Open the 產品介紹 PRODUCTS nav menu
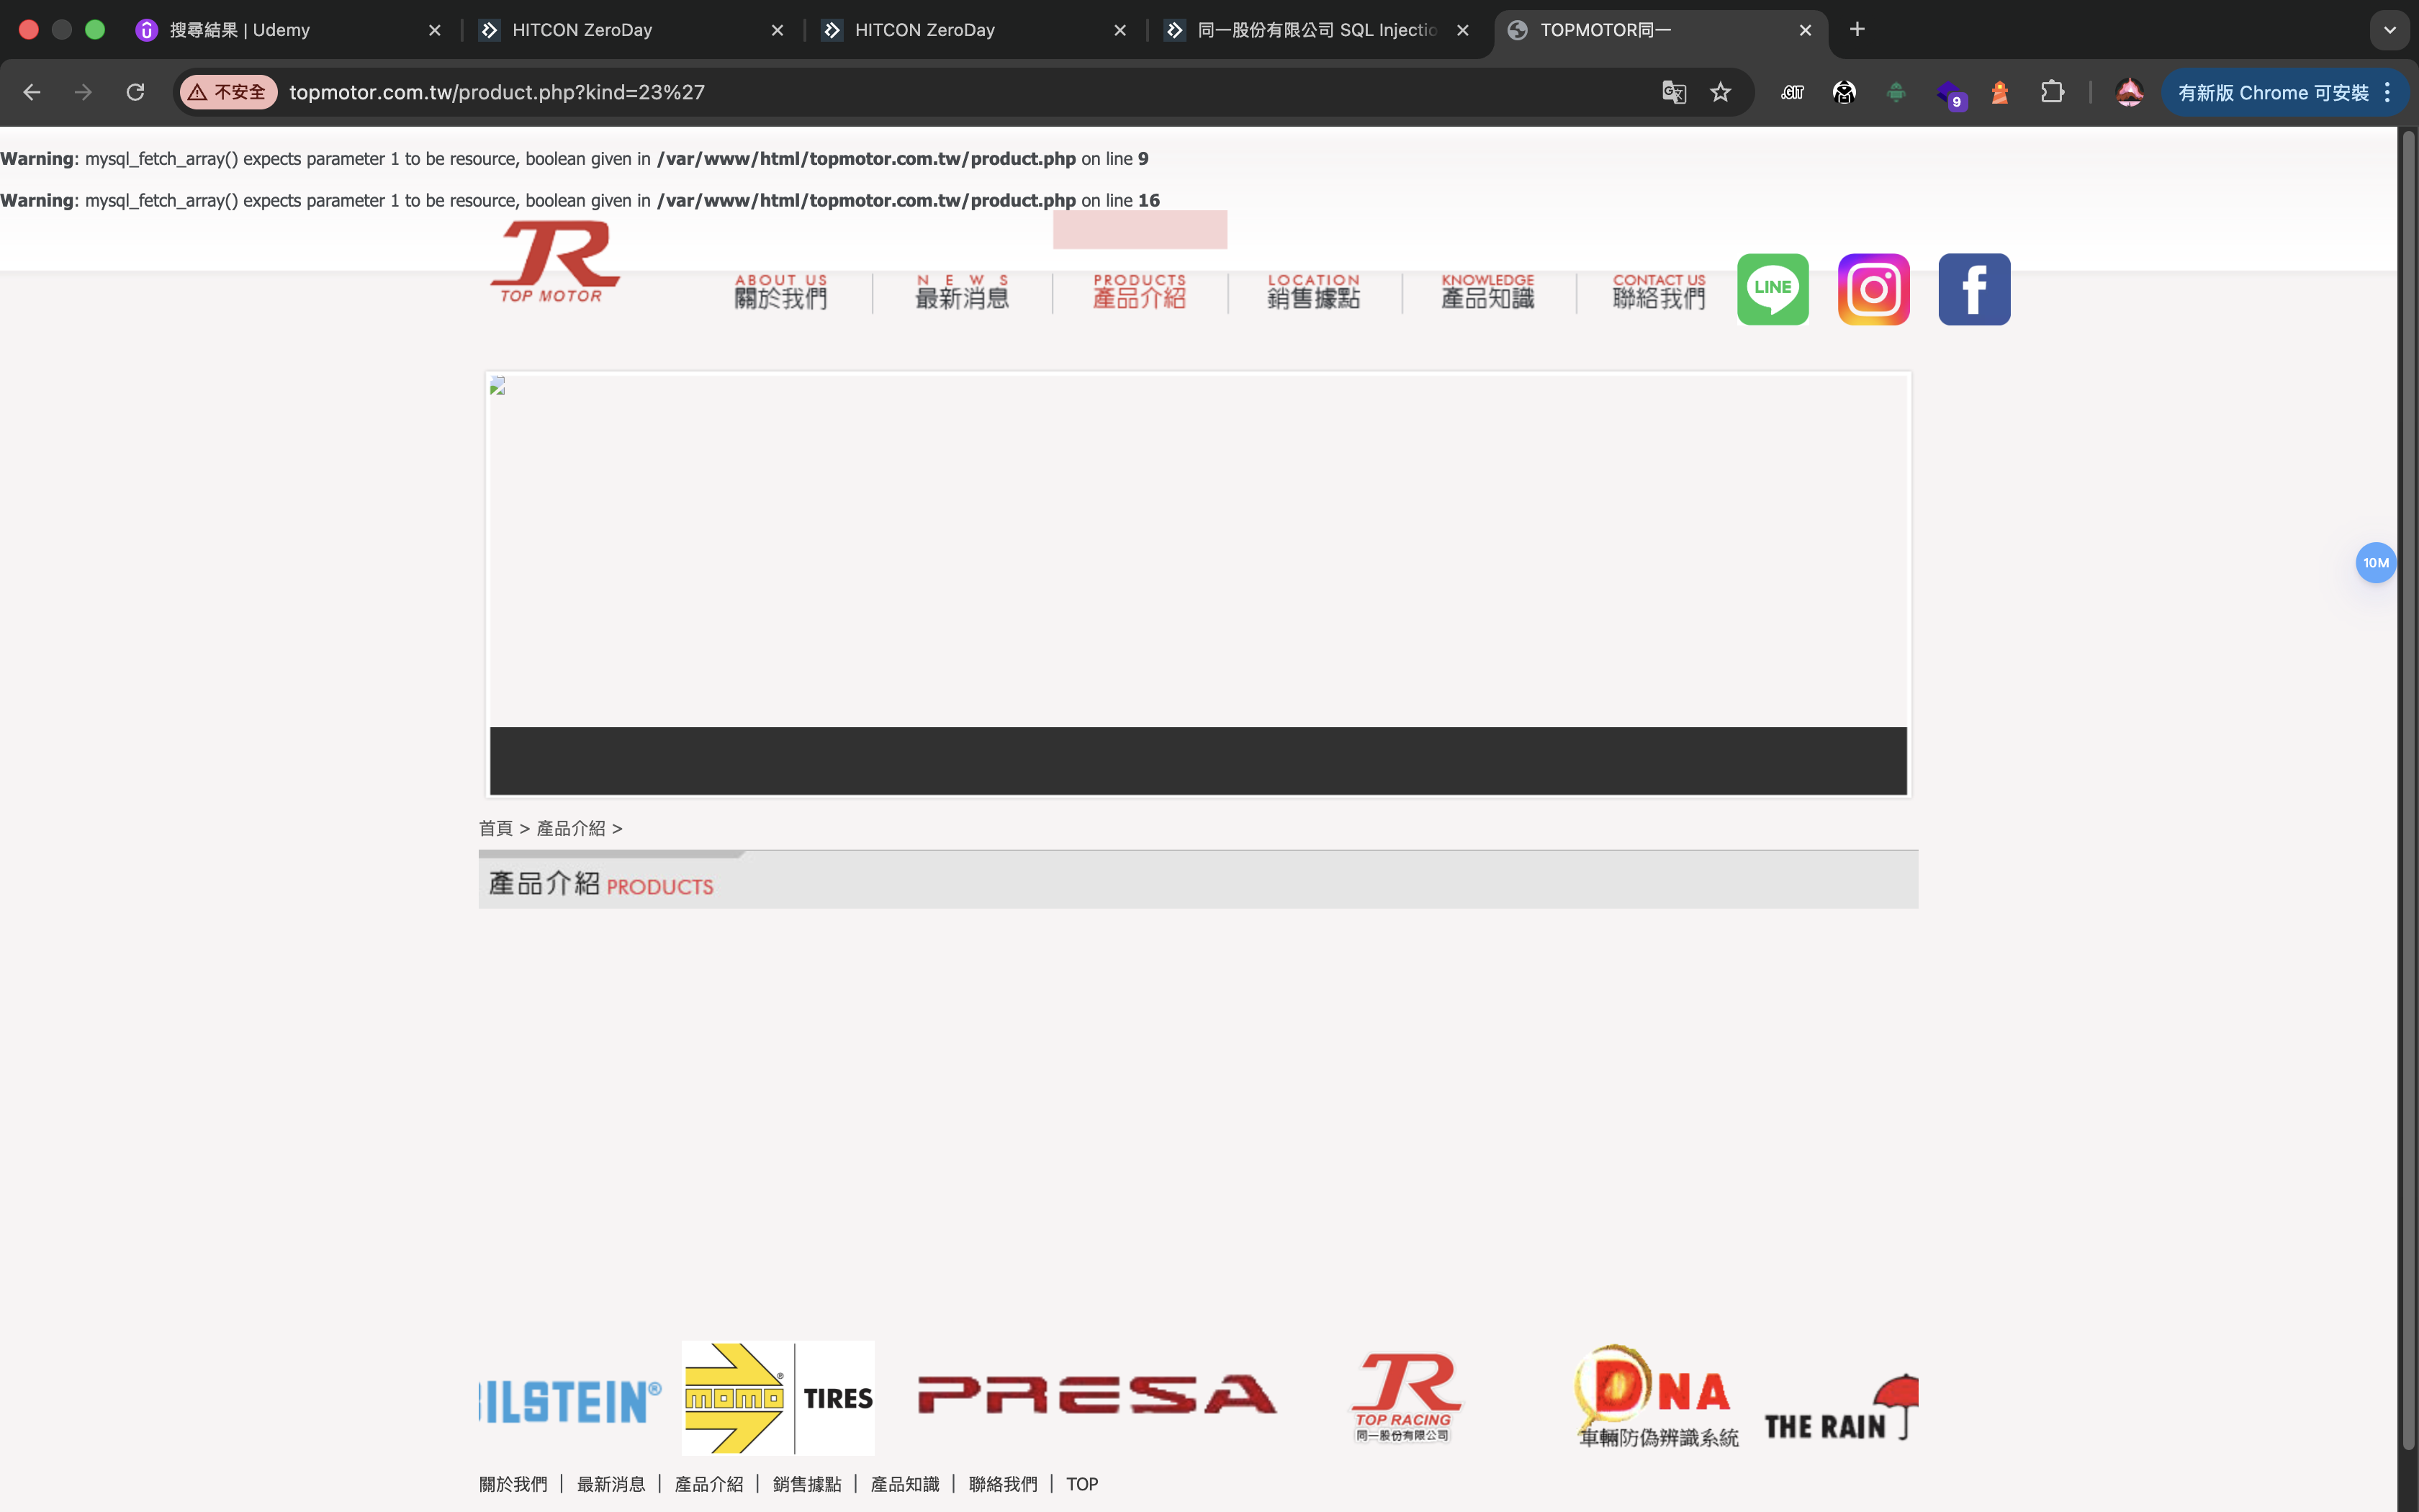The width and height of the screenshot is (2419, 1512). [x=1140, y=292]
